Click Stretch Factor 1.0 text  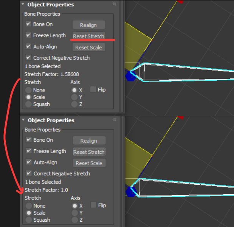(x=46, y=190)
